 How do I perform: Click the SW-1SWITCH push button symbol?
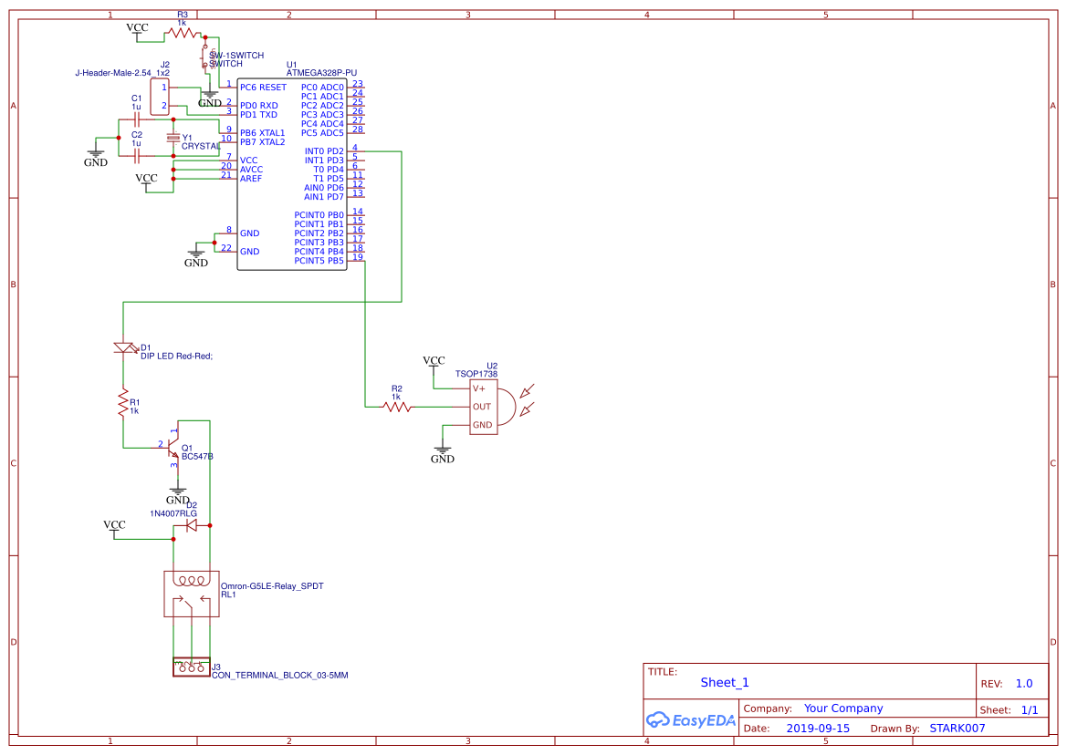pos(205,57)
